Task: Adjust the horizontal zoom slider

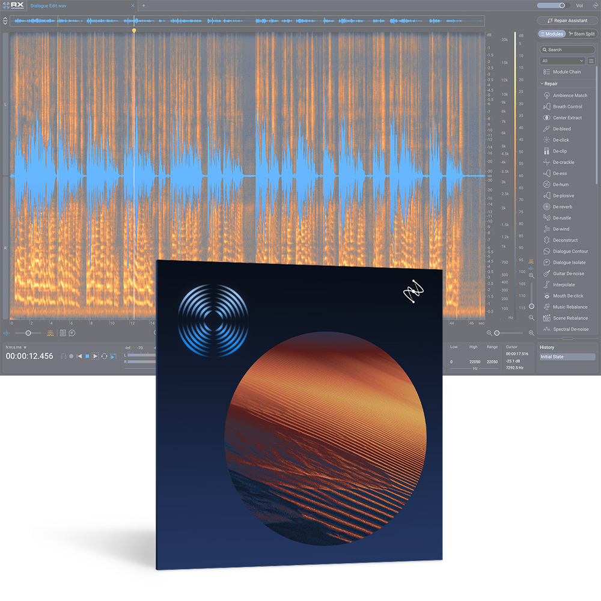Action: pyautogui.click(x=510, y=333)
